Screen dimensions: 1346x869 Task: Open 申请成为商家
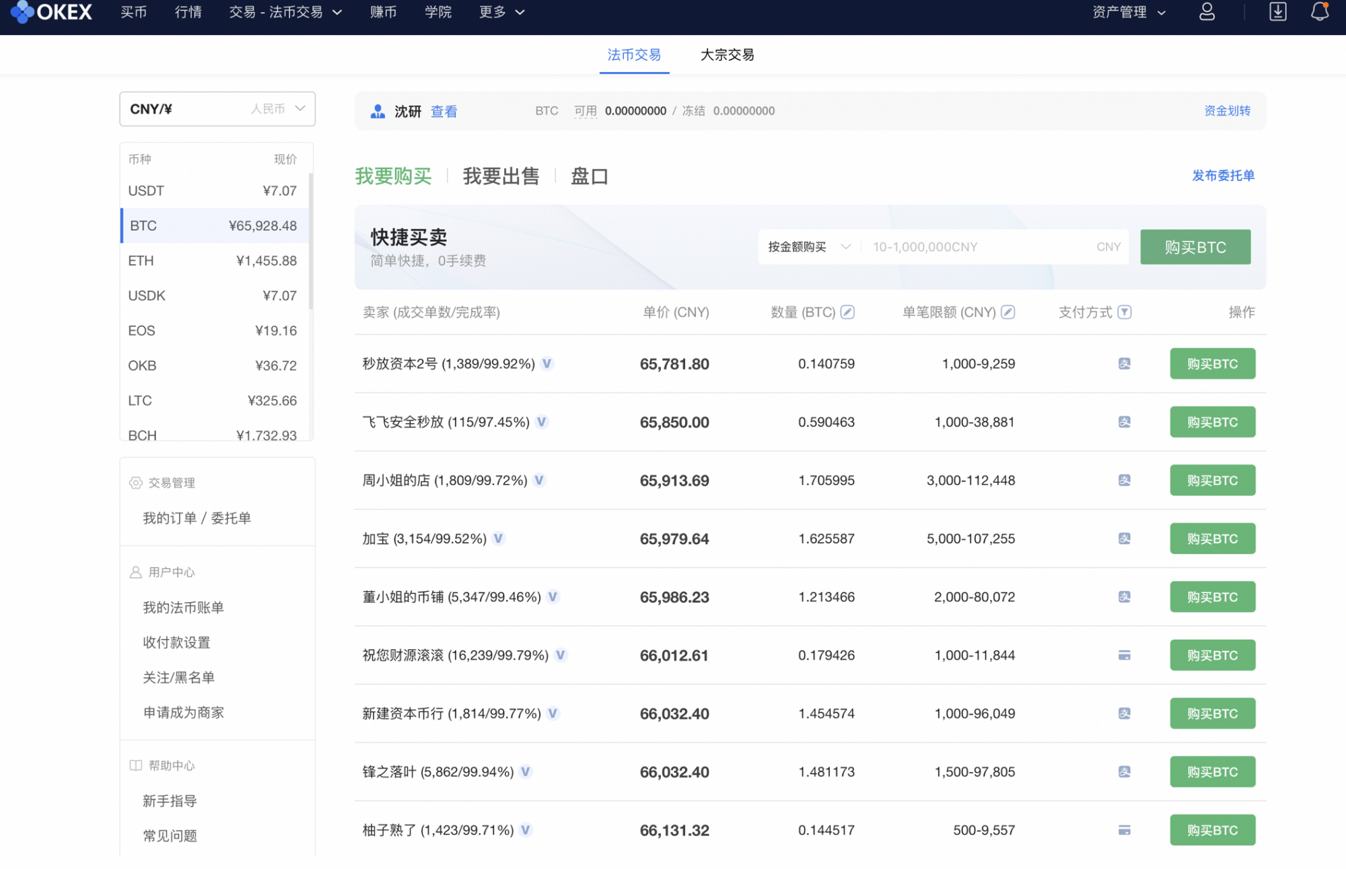pos(183,712)
